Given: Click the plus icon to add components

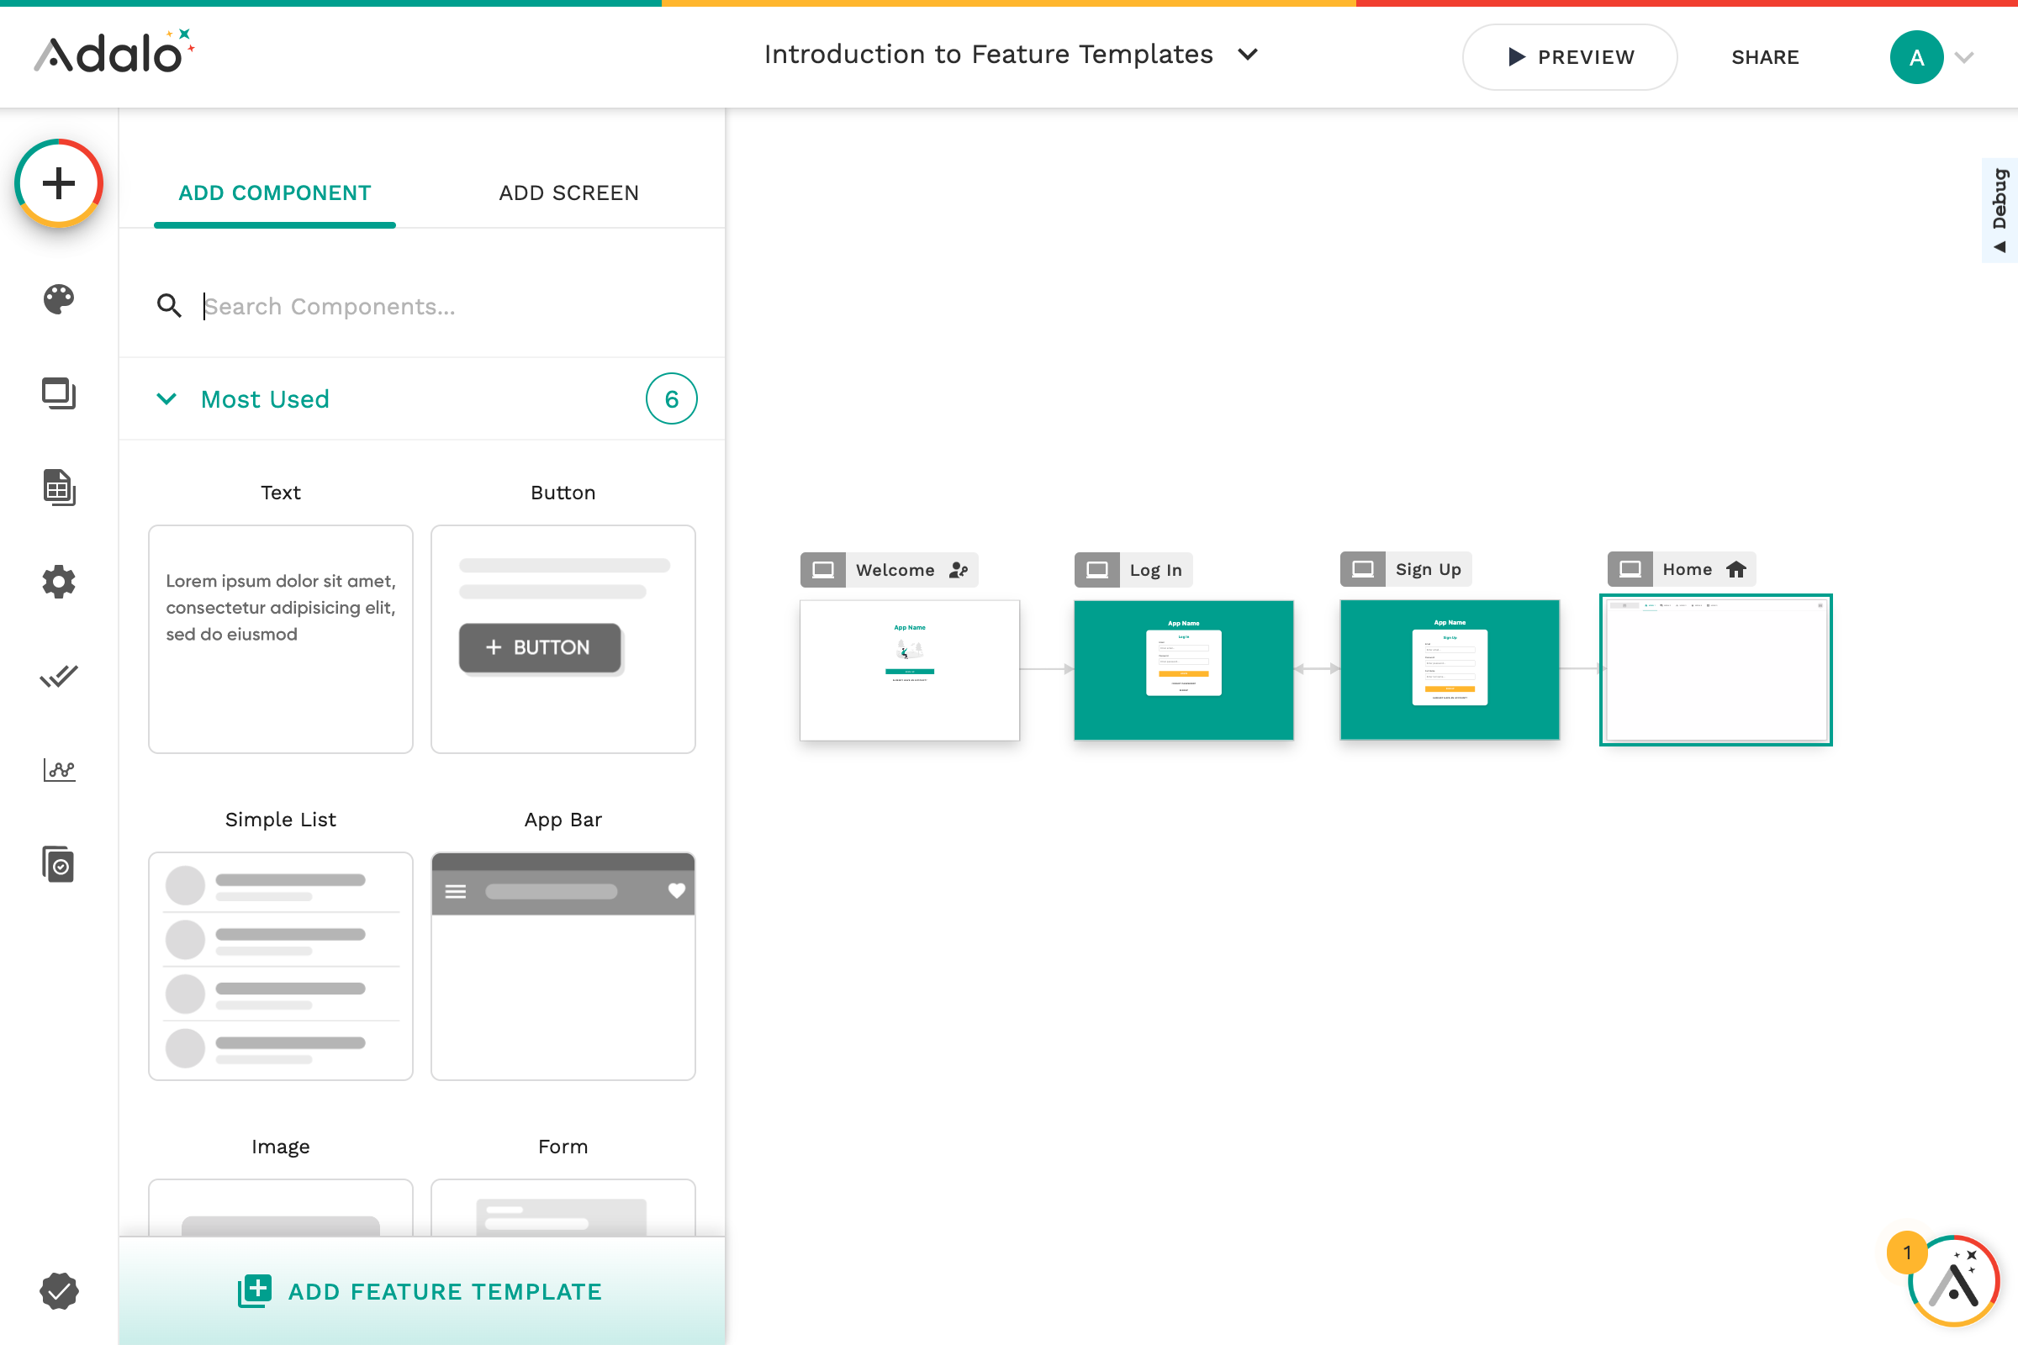Looking at the screenshot, I should click(x=58, y=182).
